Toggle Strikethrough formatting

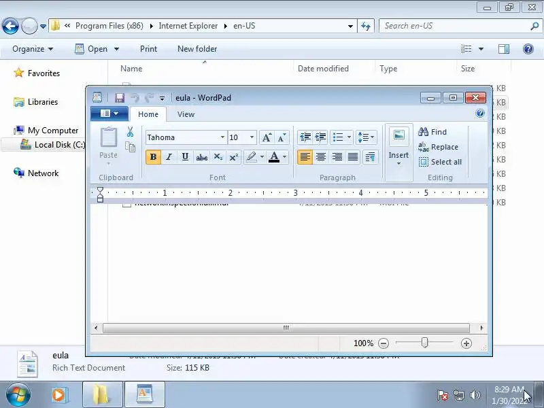pos(201,157)
